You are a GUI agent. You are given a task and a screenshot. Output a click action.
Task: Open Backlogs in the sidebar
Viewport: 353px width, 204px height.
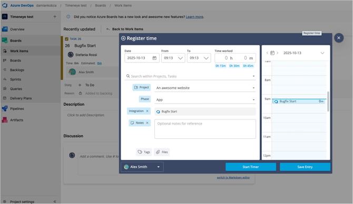pos(17,70)
